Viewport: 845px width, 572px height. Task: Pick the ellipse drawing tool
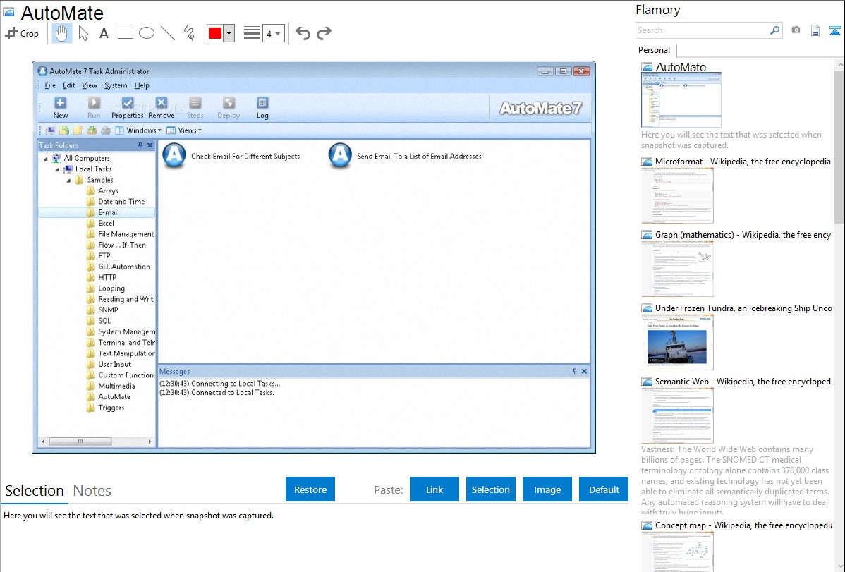click(147, 33)
